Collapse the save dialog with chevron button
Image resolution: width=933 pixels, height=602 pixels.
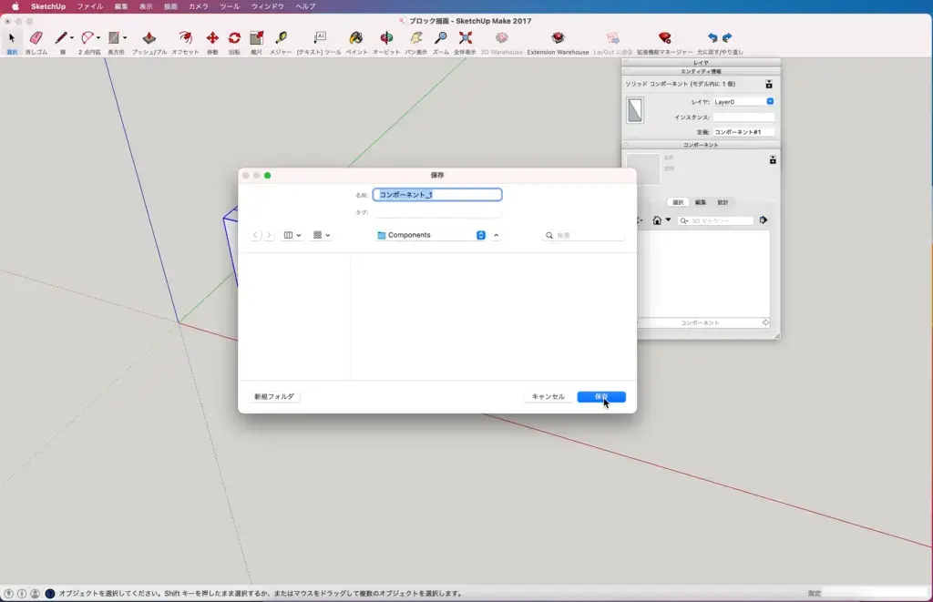(x=497, y=235)
